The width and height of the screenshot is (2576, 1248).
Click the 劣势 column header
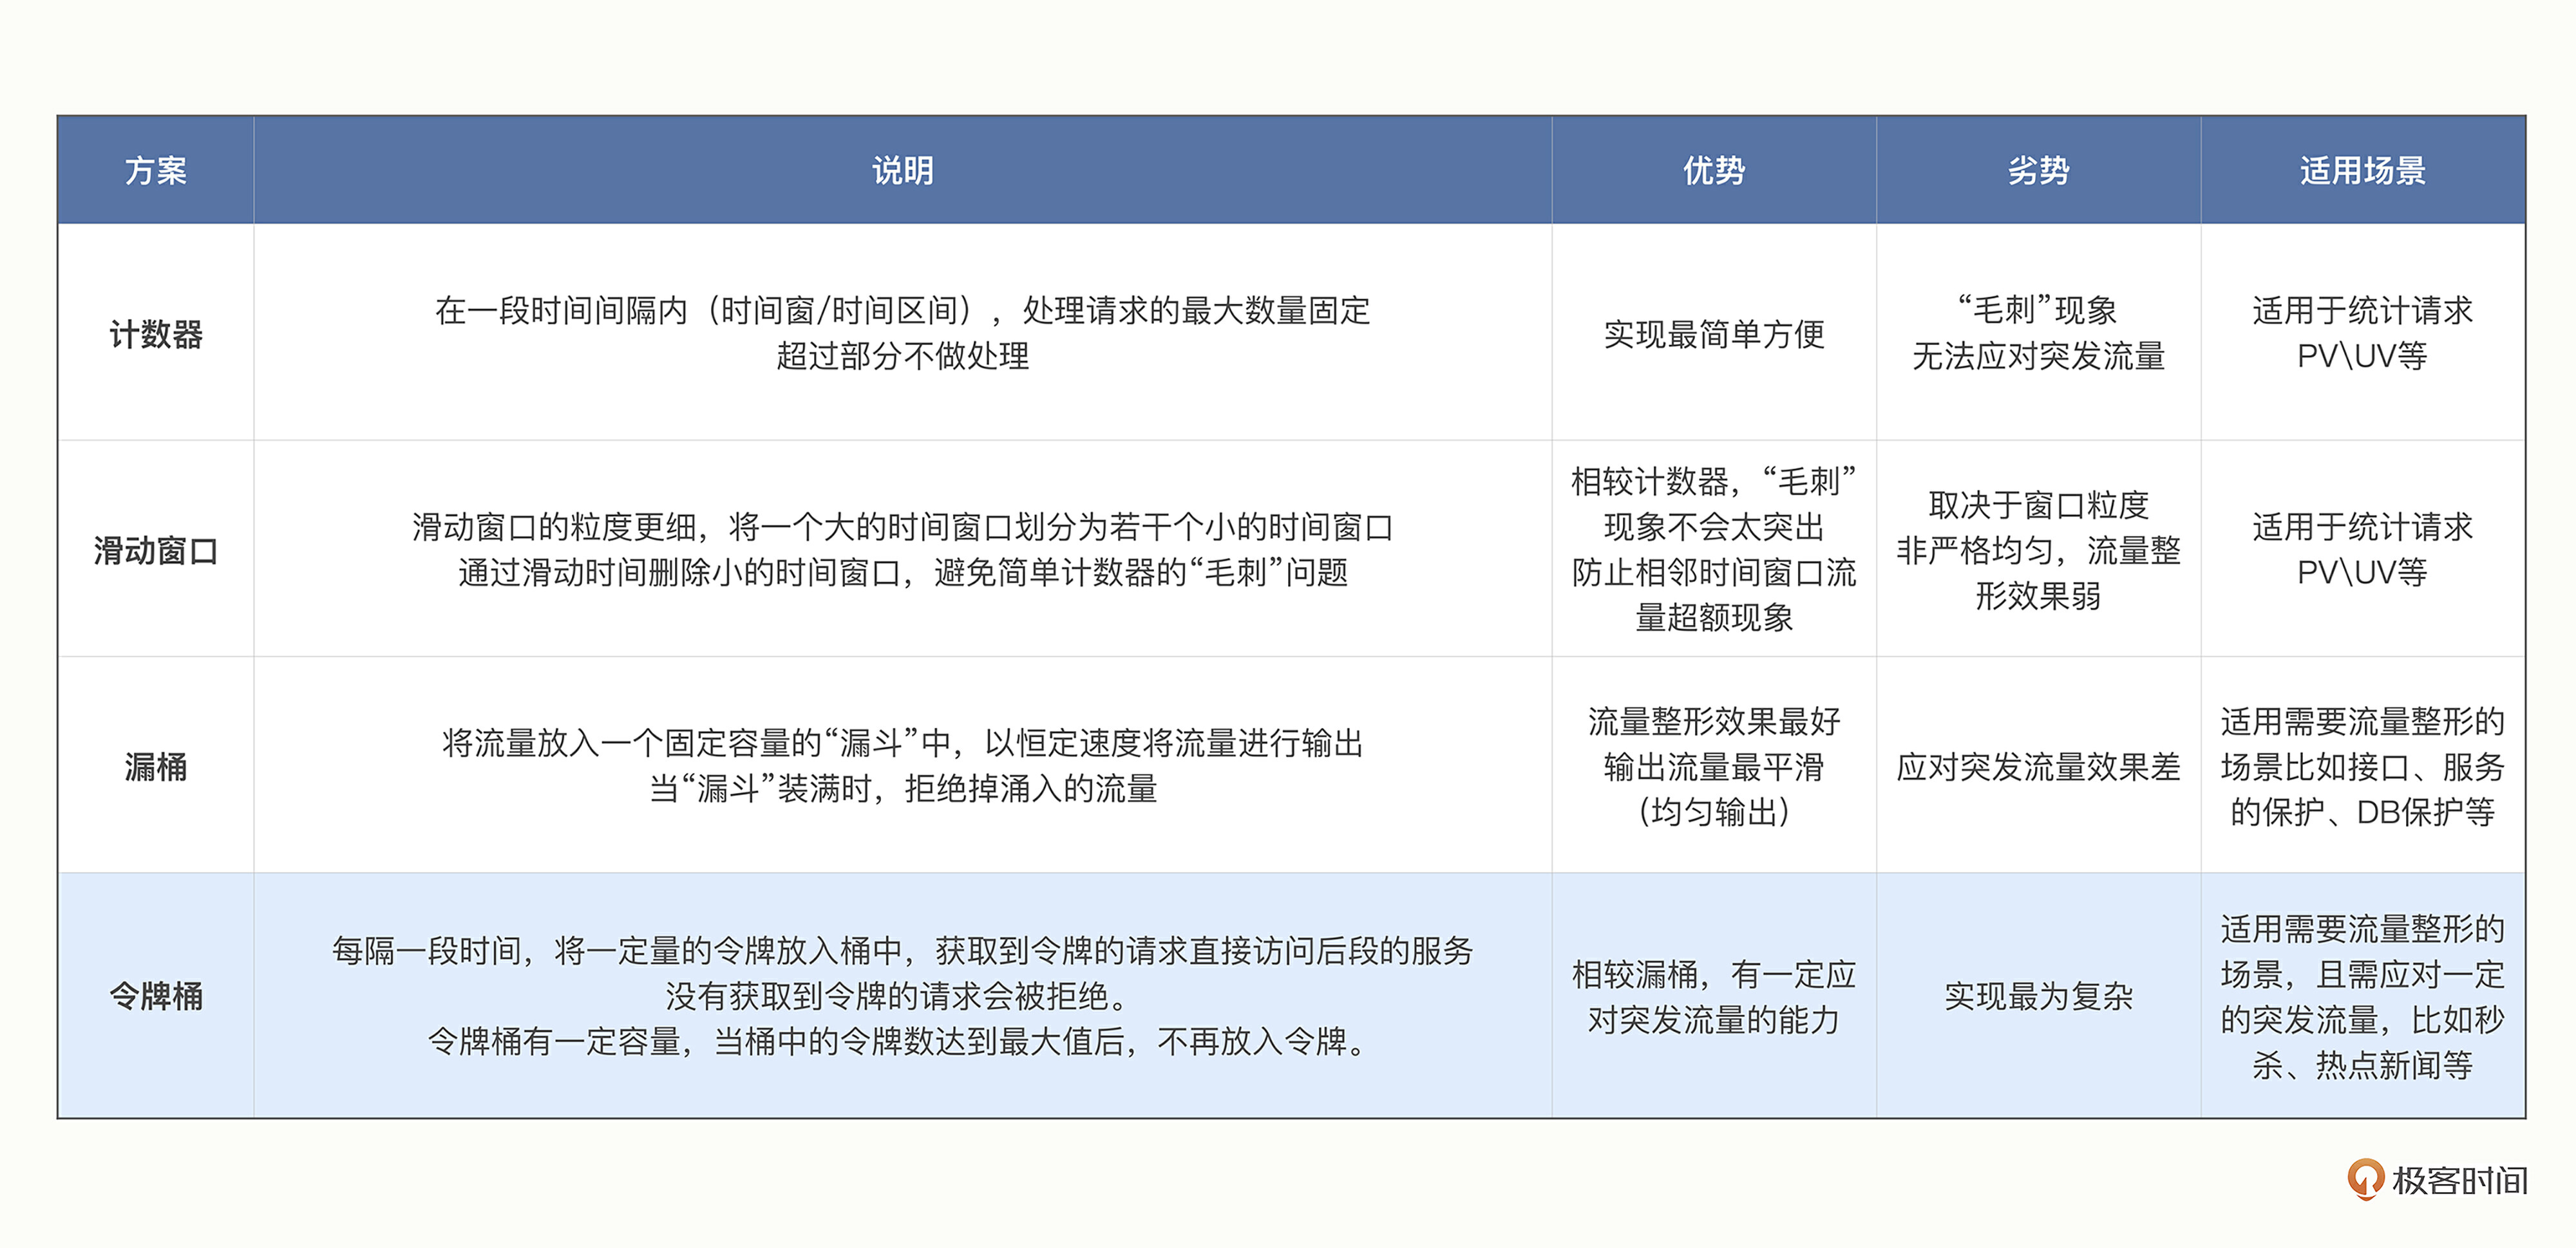point(2037,170)
